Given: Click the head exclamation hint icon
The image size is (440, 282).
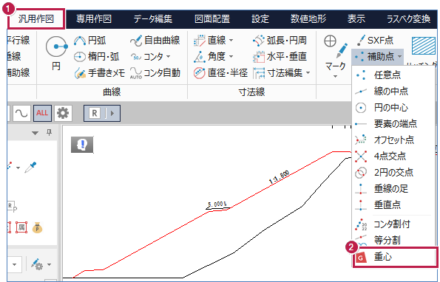Looking at the screenshot, I should (x=82, y=145).
